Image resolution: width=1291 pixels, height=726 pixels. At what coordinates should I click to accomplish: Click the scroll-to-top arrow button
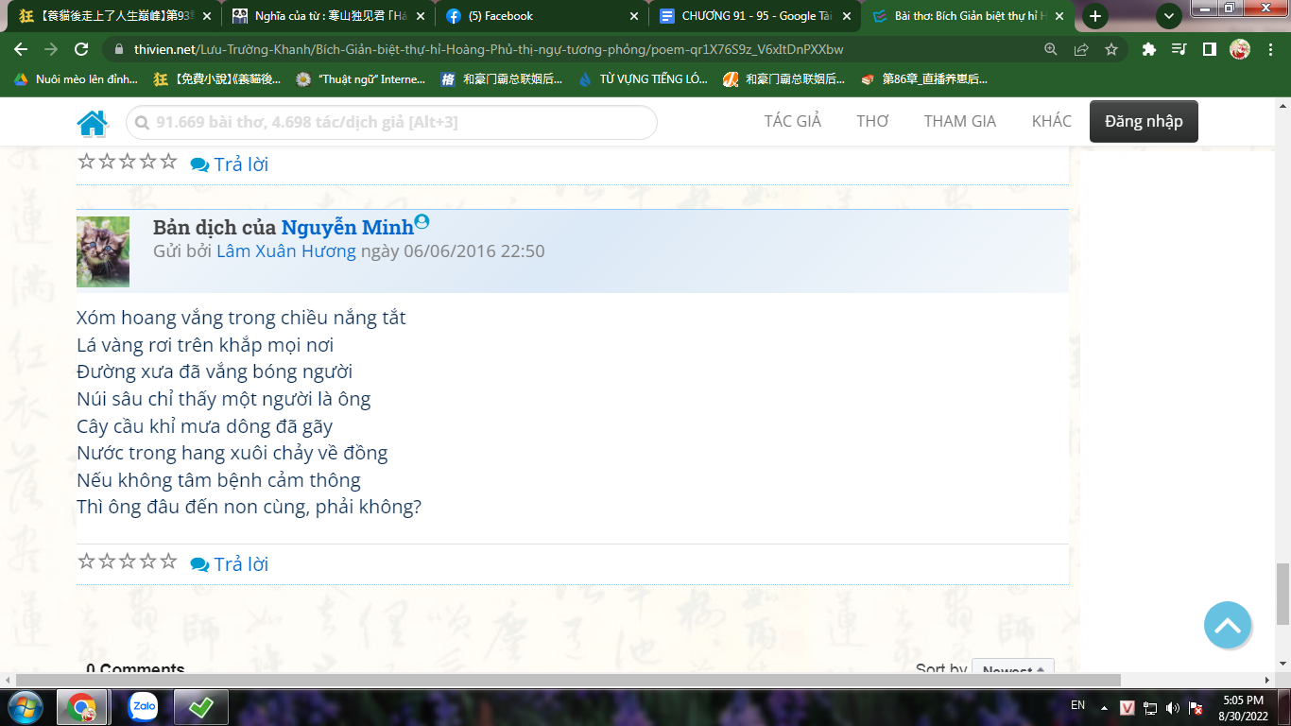pos(1228,626)
